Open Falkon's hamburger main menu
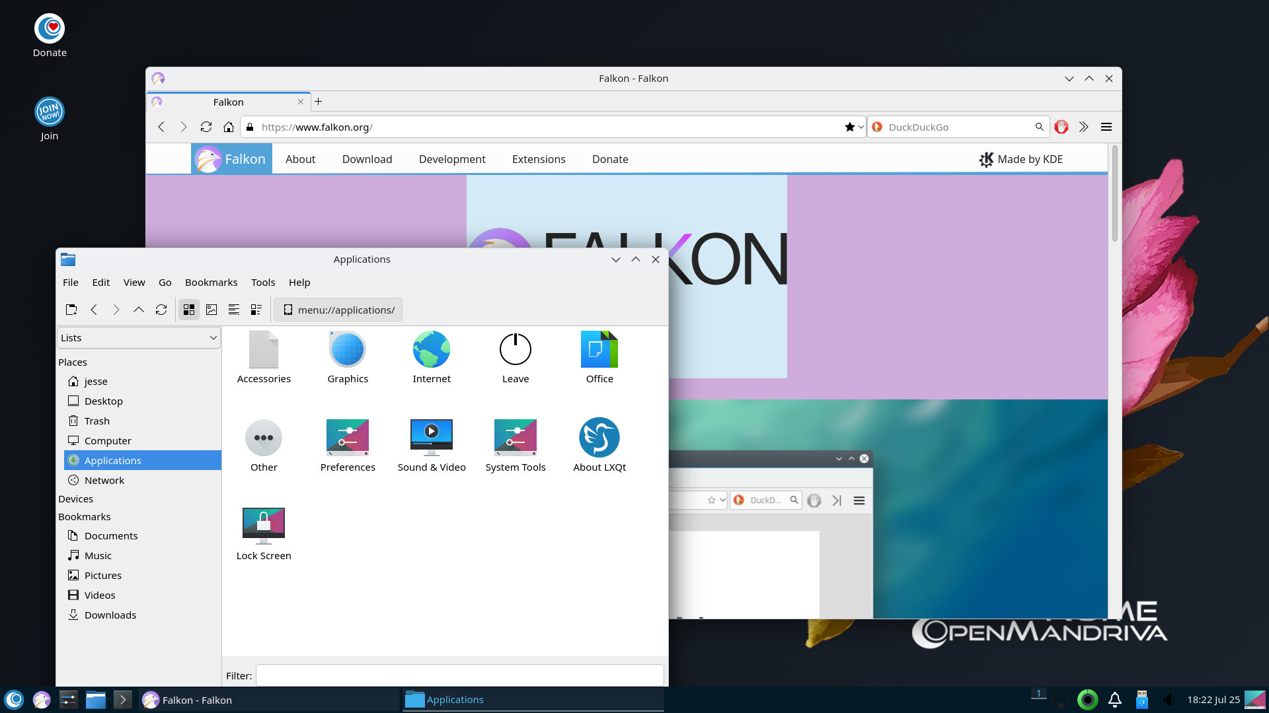This screenshot has height=713, width=1269. click(1106, 127)
